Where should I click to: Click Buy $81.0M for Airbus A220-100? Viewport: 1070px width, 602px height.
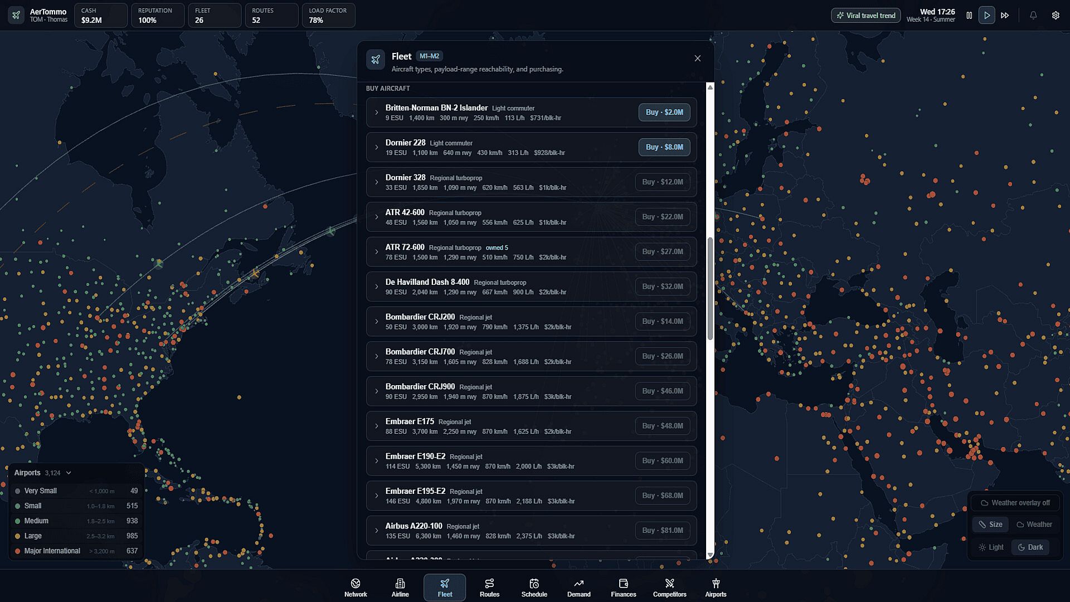pos(663,531)
